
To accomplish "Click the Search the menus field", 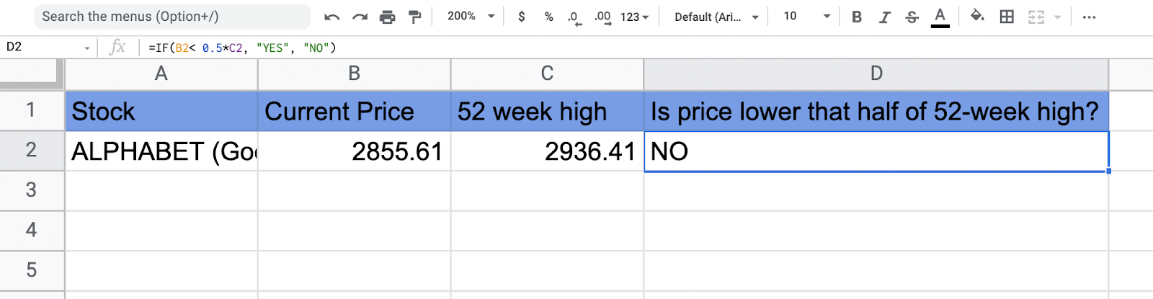I will point(172,17).
